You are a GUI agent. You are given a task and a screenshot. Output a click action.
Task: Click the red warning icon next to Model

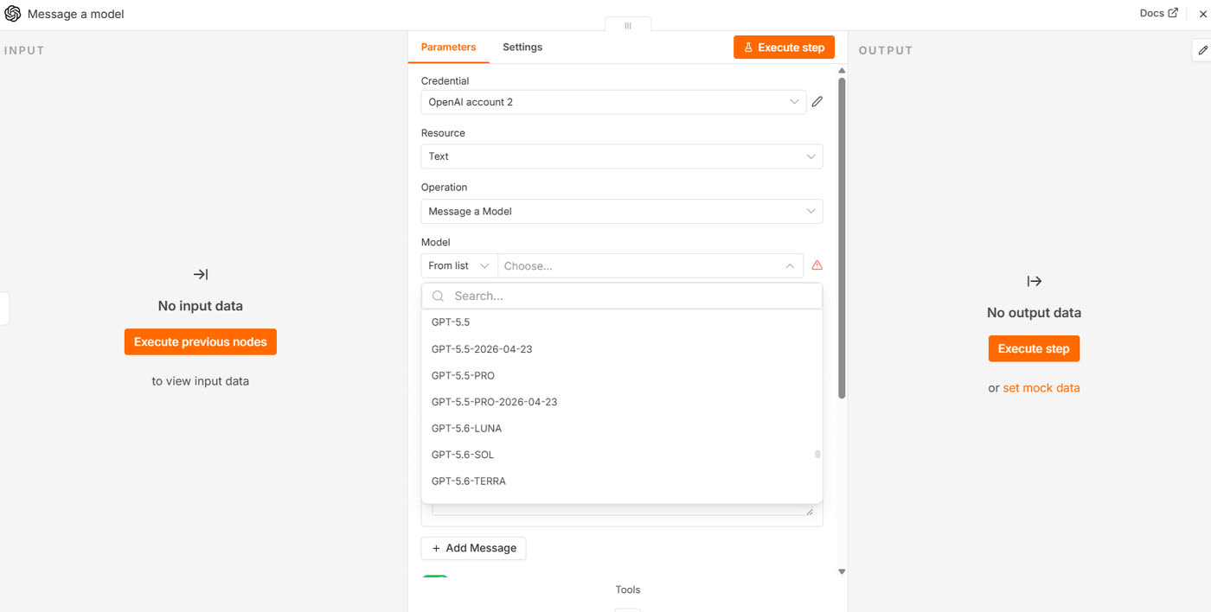(x=817, y=265)
